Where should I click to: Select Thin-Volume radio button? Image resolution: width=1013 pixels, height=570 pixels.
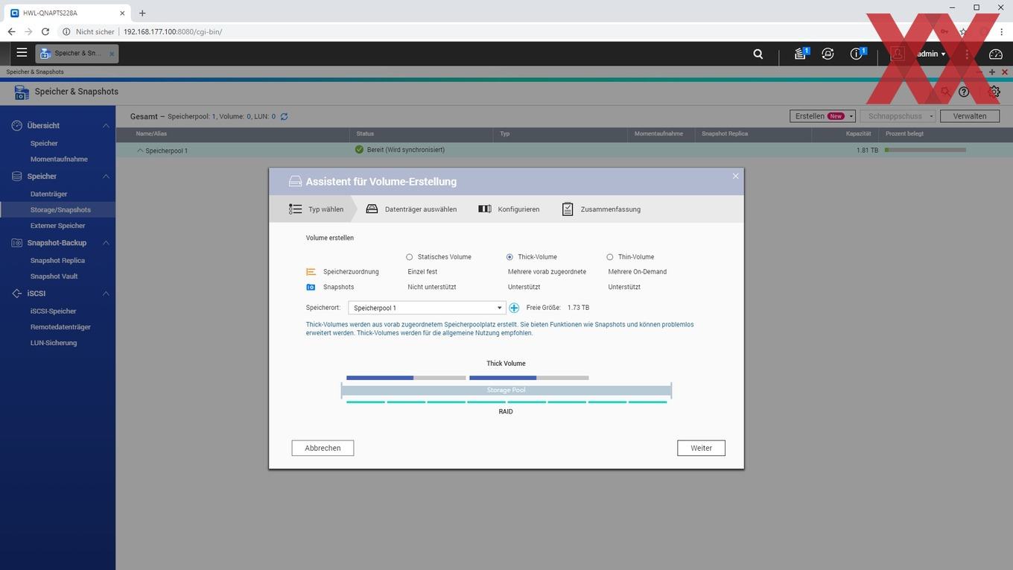coord(610,257)
